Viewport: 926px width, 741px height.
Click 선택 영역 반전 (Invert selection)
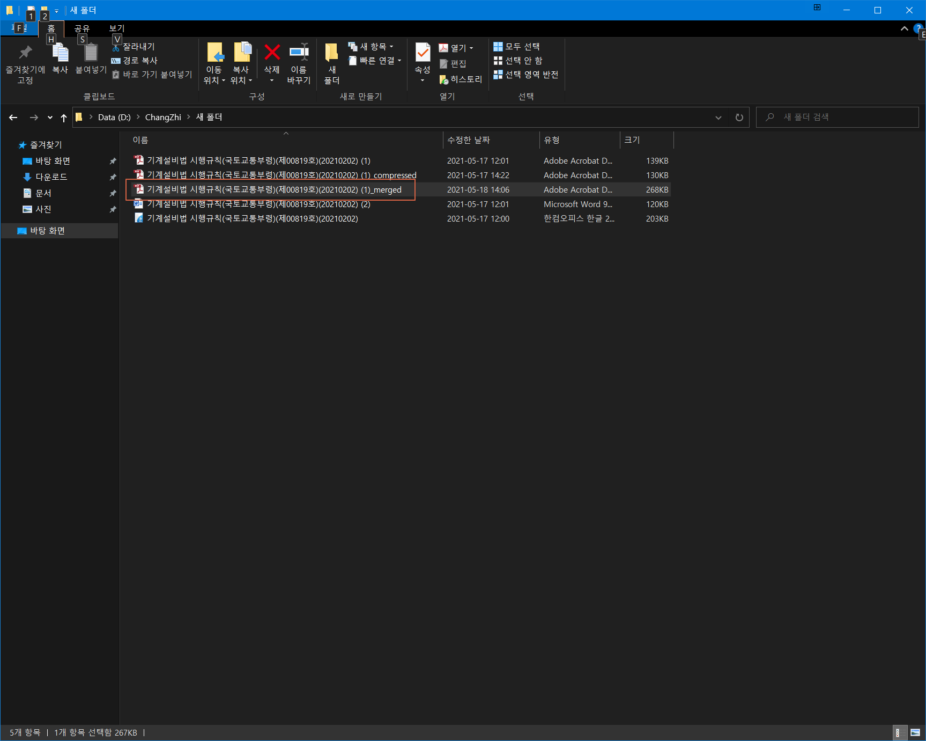(x=526, y=75)
